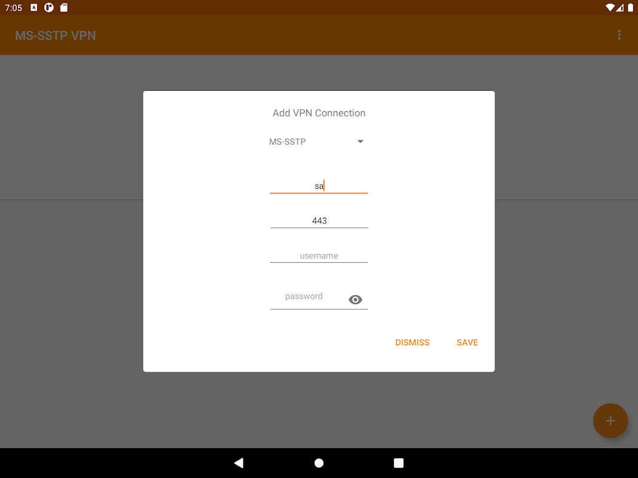
Task: Tap the 7:05 clock in status bar
Action: (13, 8)
